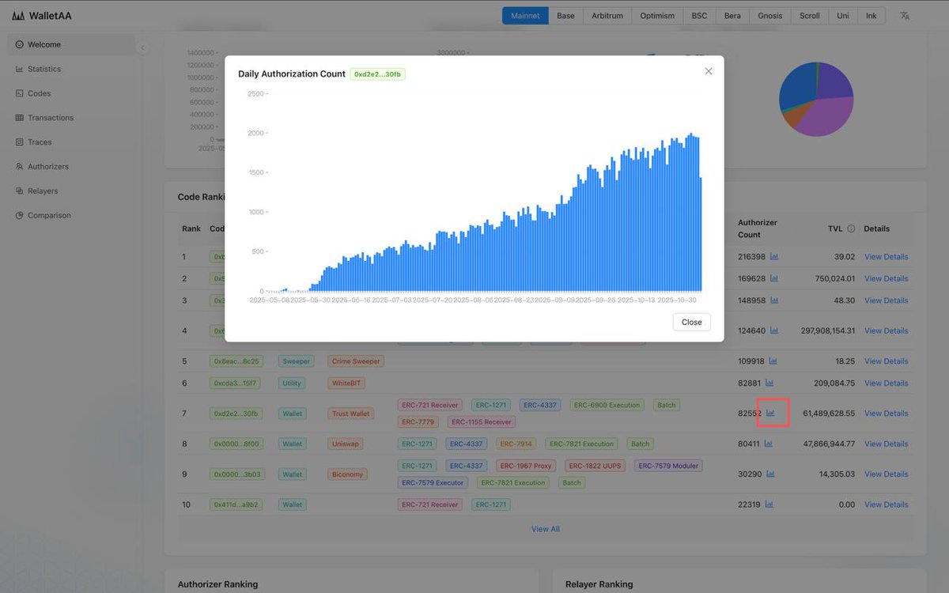
Task: Open Relayers in the sidebar
Action: coord(71,191)
